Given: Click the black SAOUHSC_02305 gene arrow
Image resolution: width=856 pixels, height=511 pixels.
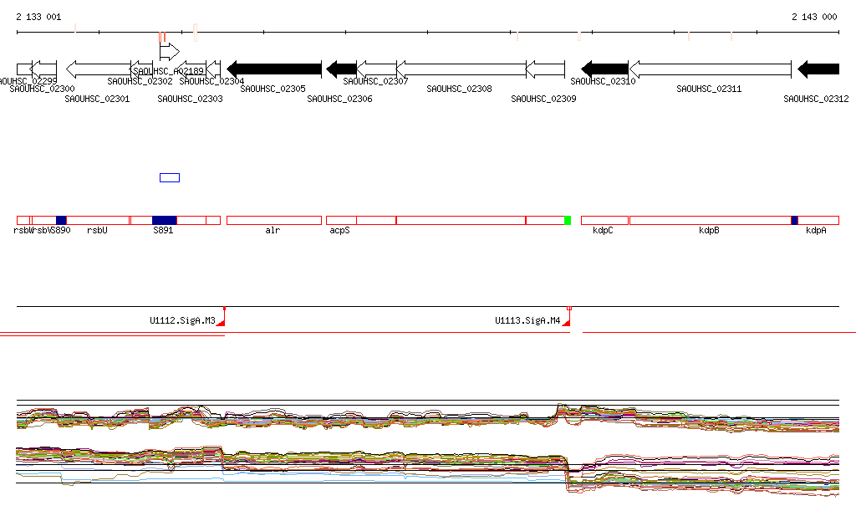Looking at the screenshot, I should (x=274, y=69).
